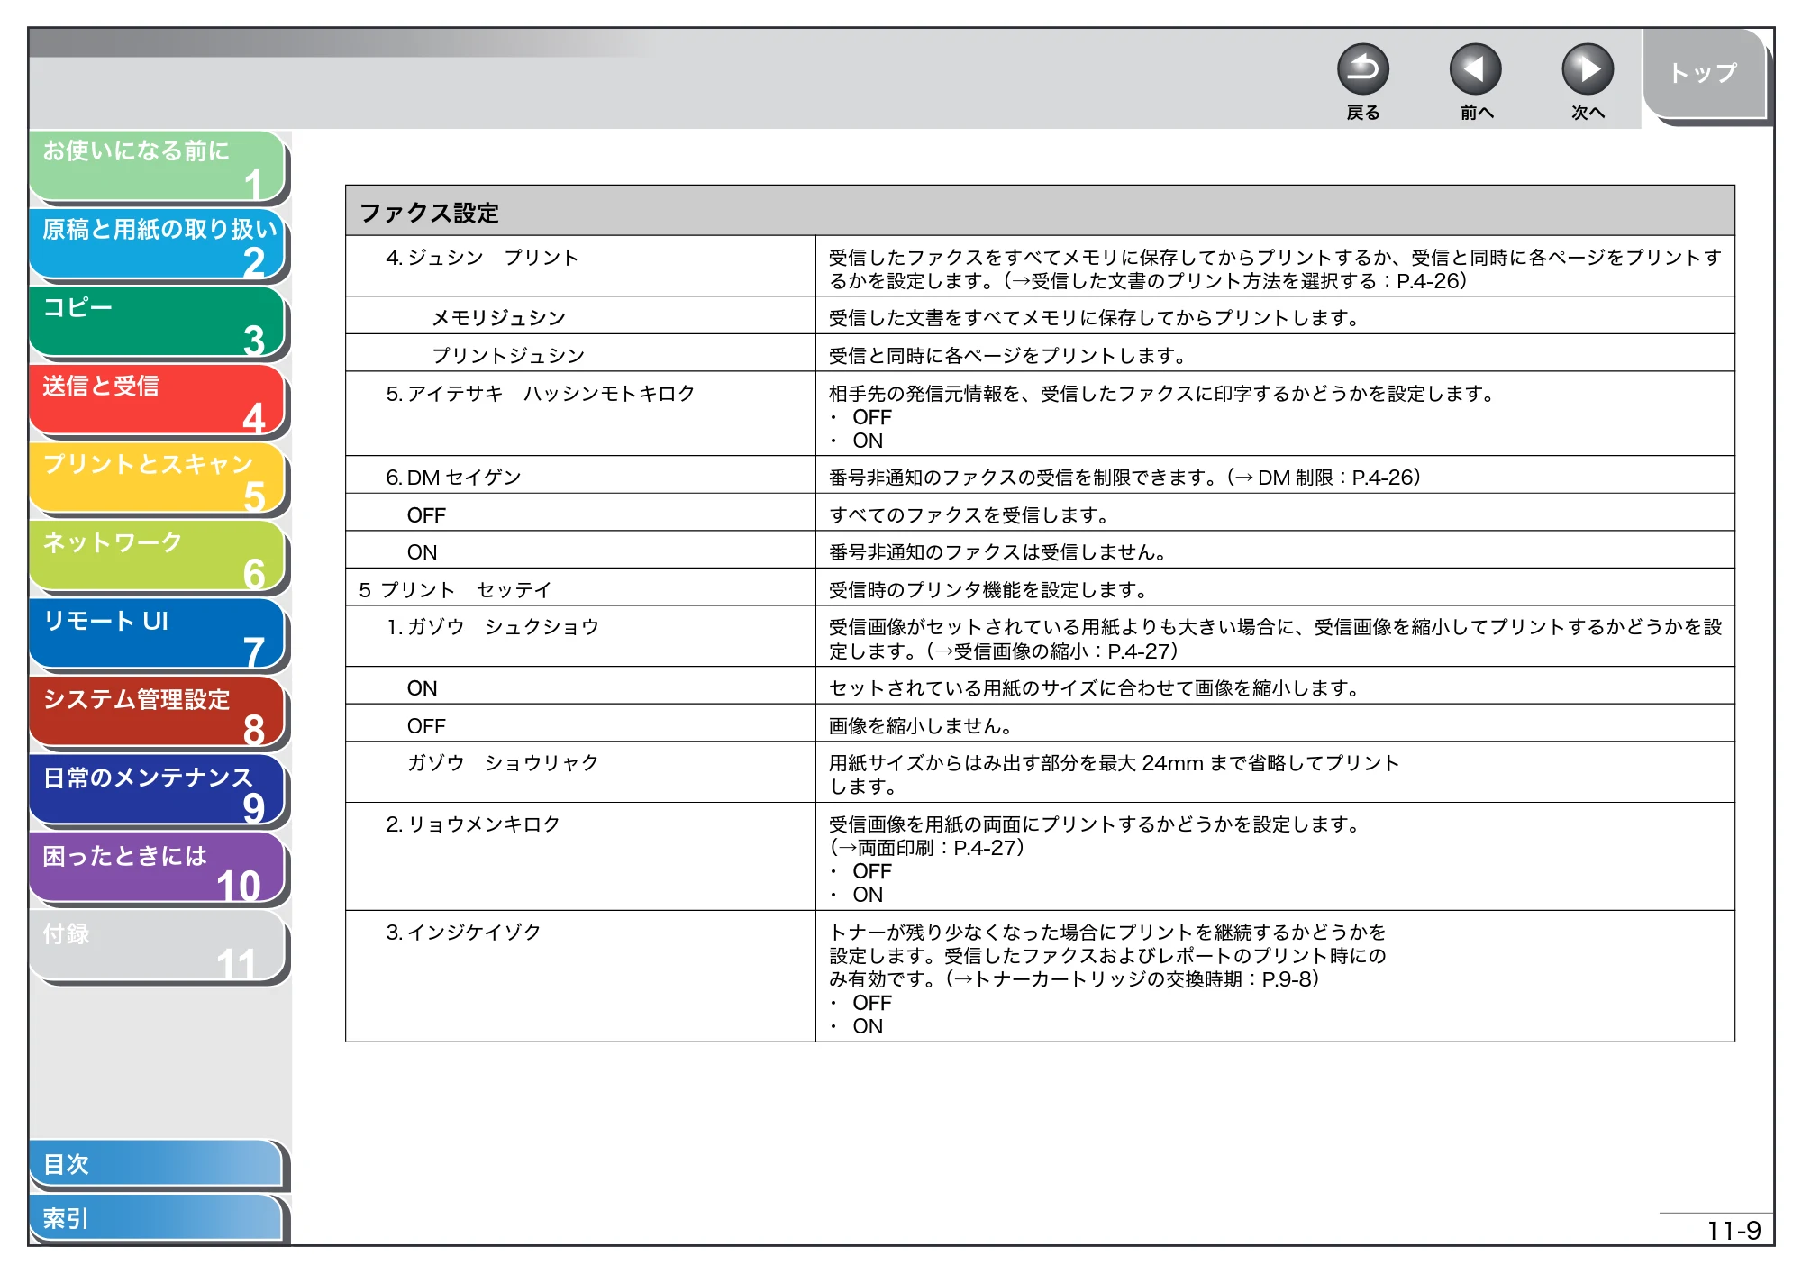1802x1274 pixels.
Task: Open the 目次 table of contents button
Action: point(156,1164)
